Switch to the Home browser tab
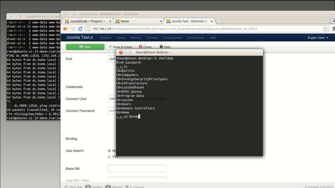 [138, 21]
